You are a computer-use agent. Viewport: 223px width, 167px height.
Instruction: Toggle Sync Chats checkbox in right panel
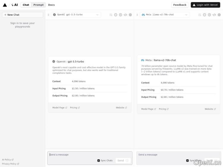coord(188,160)
